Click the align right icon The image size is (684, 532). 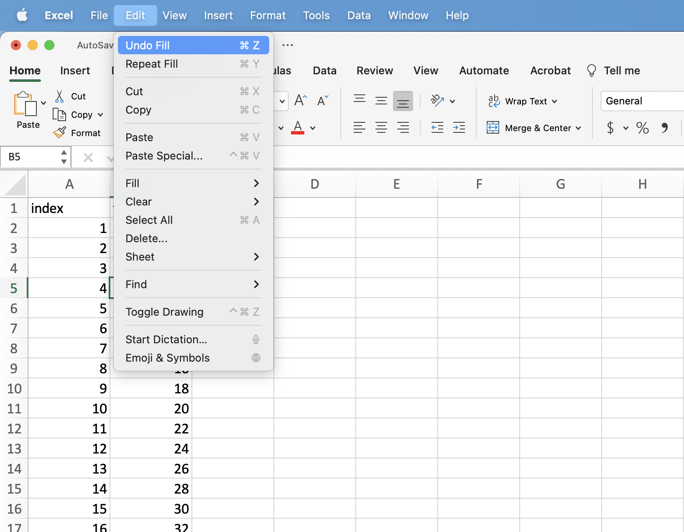pos(403,128)
